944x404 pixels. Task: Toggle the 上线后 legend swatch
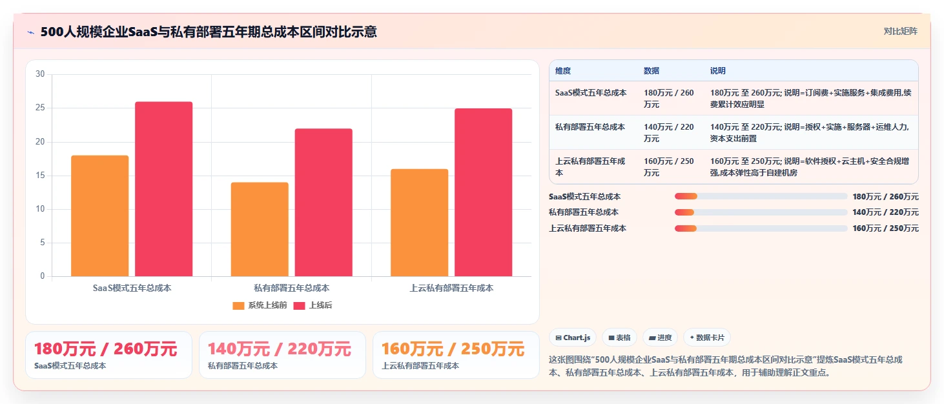300,305
